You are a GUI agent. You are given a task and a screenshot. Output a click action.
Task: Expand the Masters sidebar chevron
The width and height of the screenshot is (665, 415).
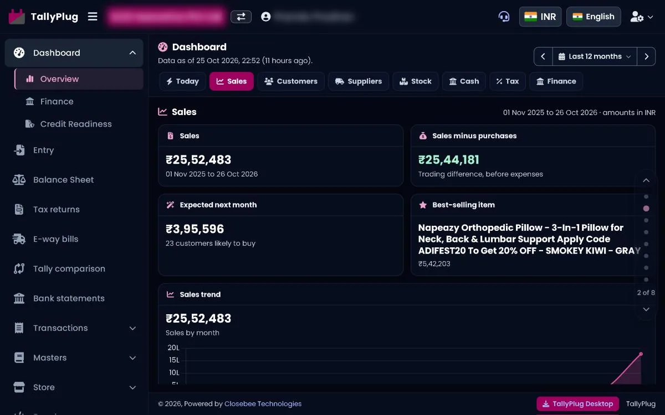coord(132,358)
